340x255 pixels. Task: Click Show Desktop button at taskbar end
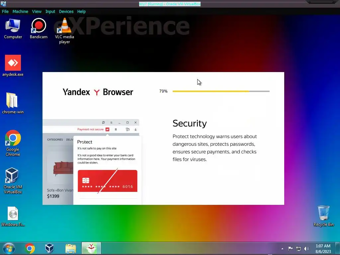pos(338,248)
